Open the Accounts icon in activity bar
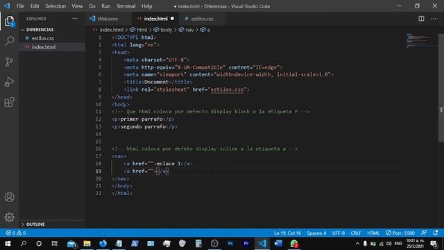Viewport: 444px width, 250px height. coord(9,197)
